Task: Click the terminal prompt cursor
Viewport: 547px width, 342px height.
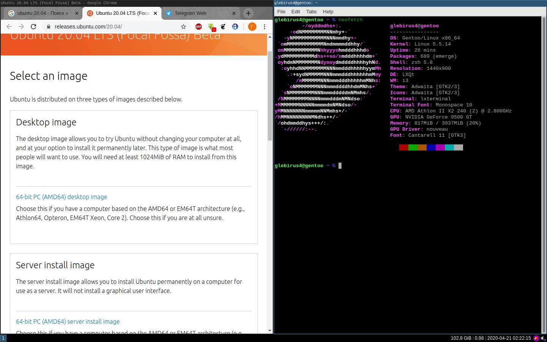Action: pyautogui.click(x=340, y=166)
